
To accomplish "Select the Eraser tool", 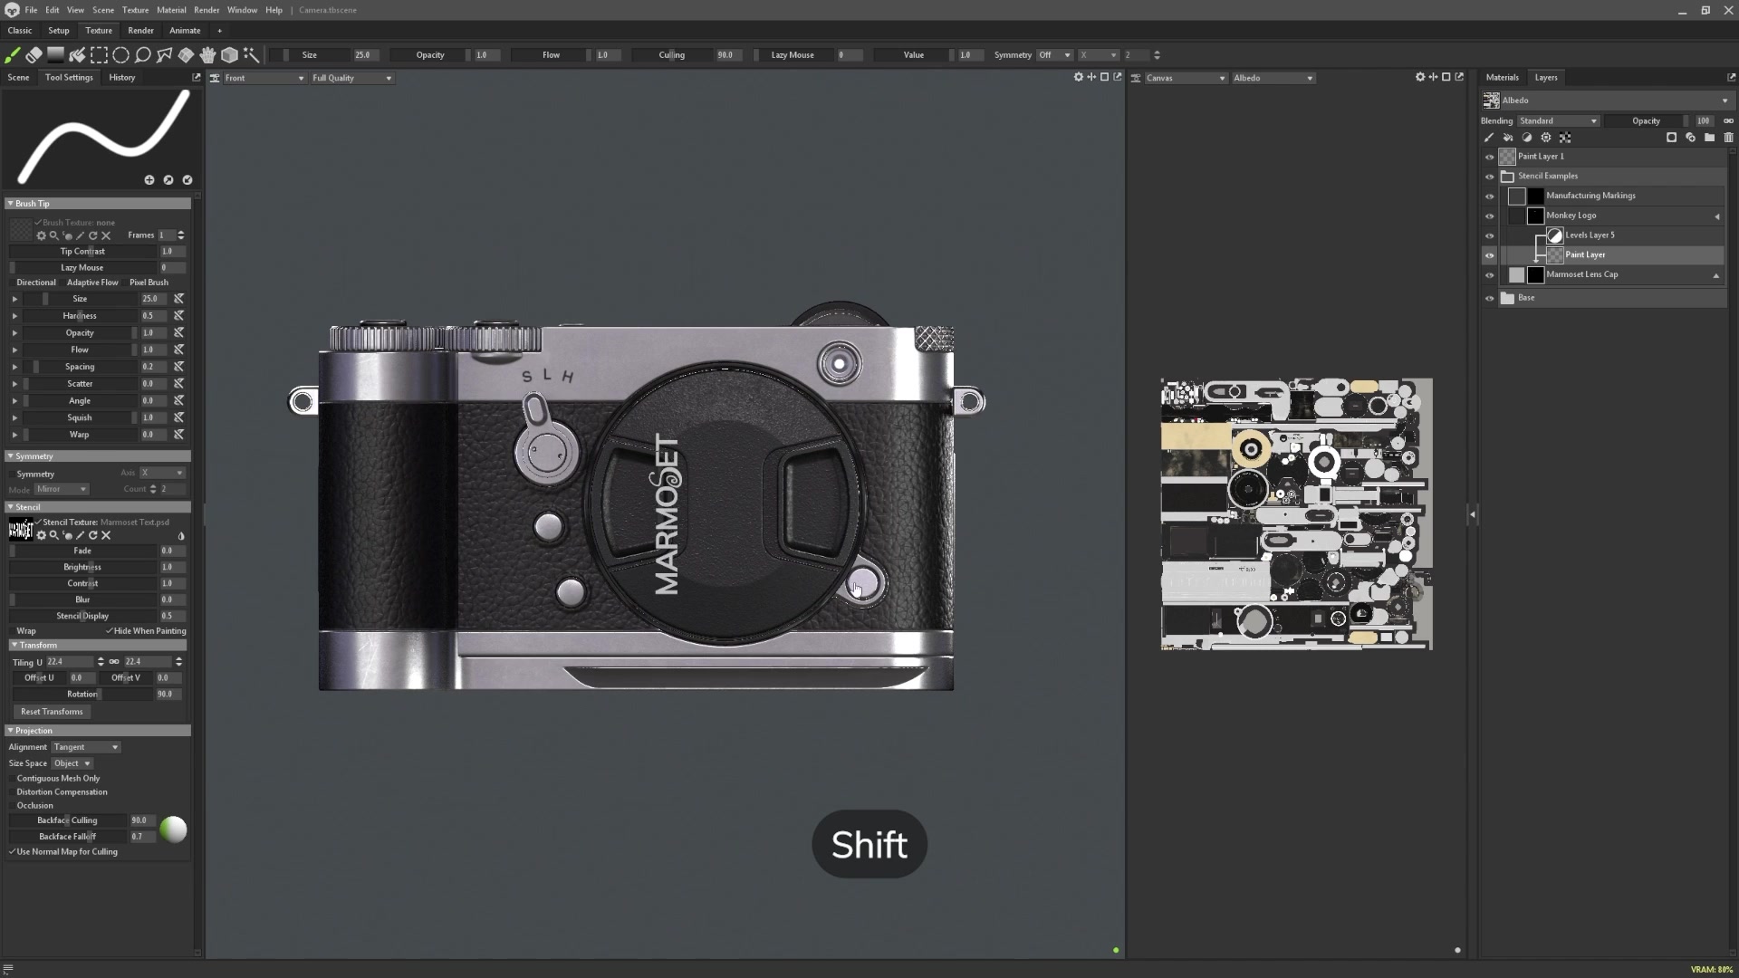I will click(34, 55).
